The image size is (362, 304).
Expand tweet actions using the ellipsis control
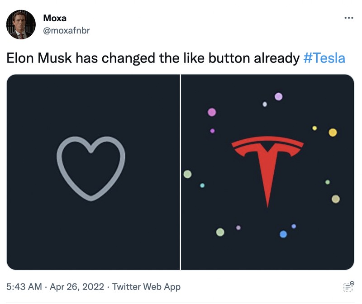click(x=348, y=17)
